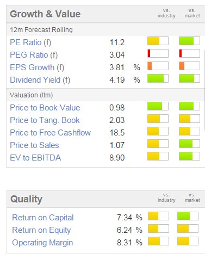Image resolution: width=205 pixels, height=259 pixels.
Task: Open the Price to Sales link
Action: click(x=34, y=145)
